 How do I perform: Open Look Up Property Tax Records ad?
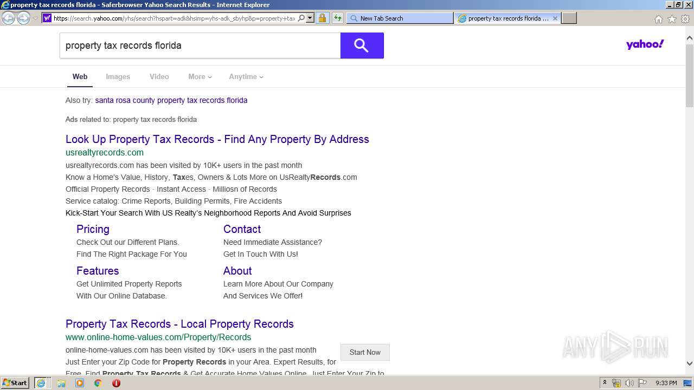tap(217, 139)
